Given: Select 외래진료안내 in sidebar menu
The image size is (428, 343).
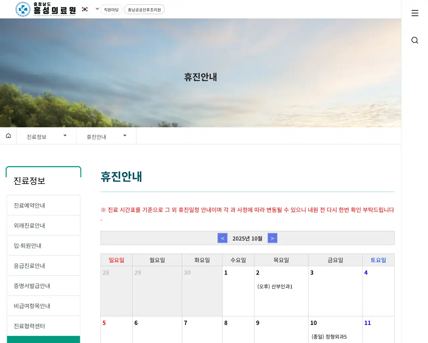Looking at the screenshot, I should coord(43,225).
